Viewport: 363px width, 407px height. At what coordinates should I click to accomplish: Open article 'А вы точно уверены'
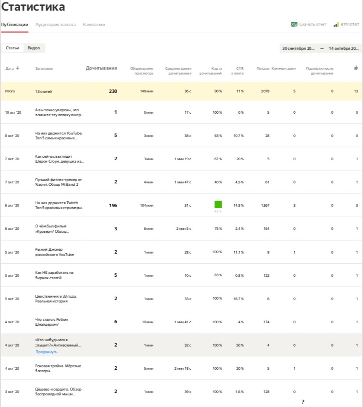tap(59, 112)
